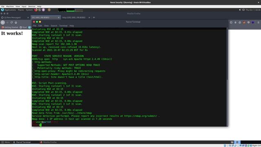Click the extensions puzzle icon in Firefox
261x147 pixels.
coord(240,22)
